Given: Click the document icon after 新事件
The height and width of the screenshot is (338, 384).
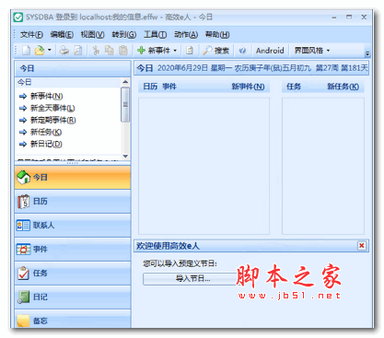Looking at the screenshot, I should pyautogui.click(x=190, y=51).
